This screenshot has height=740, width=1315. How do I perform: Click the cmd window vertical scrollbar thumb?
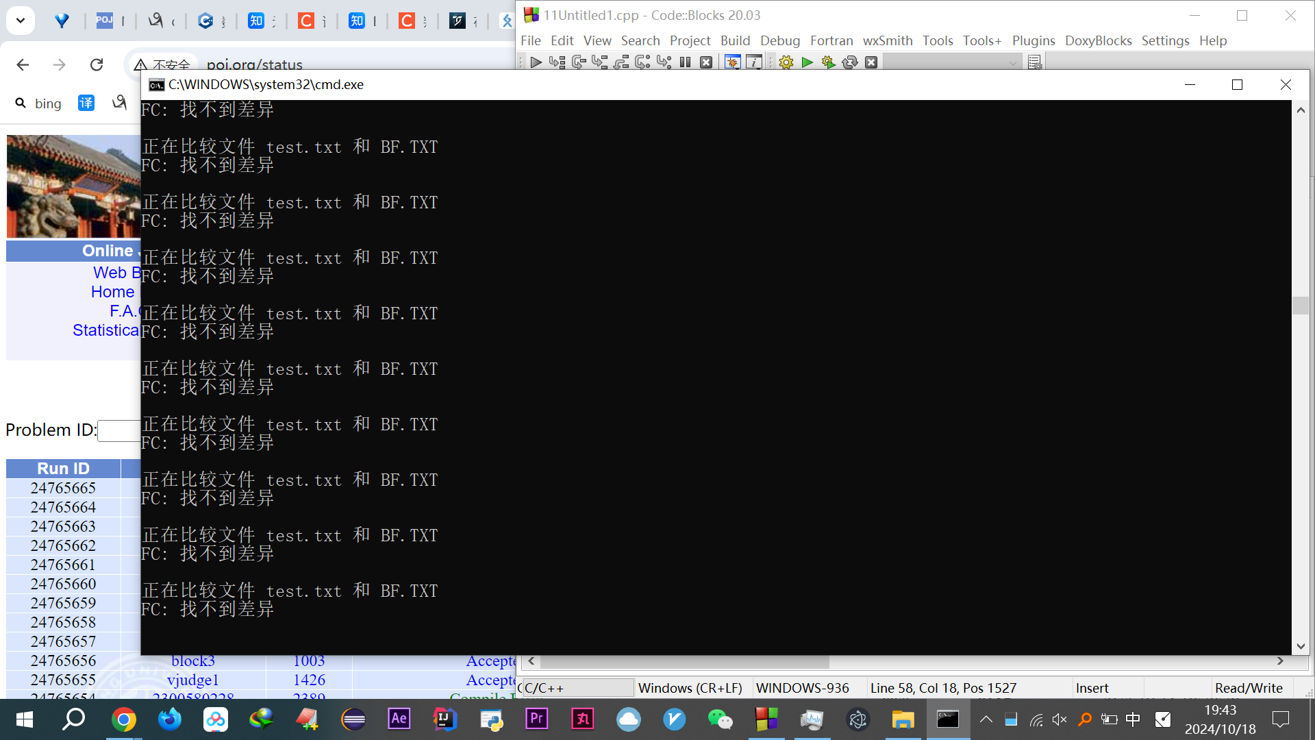(x=1300, y=306)
